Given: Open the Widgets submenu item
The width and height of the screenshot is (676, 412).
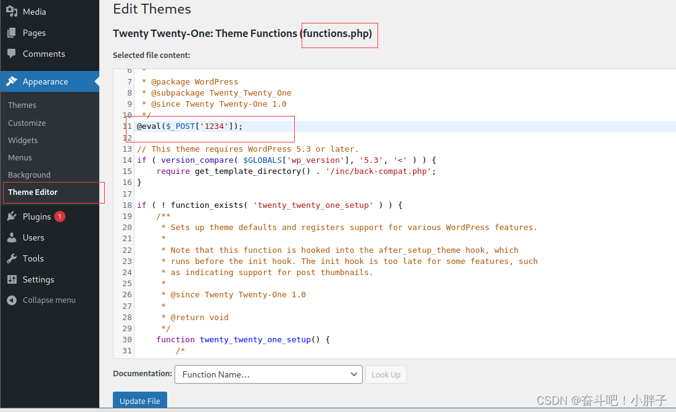Looking at the screenshot, I should point(23,140).
